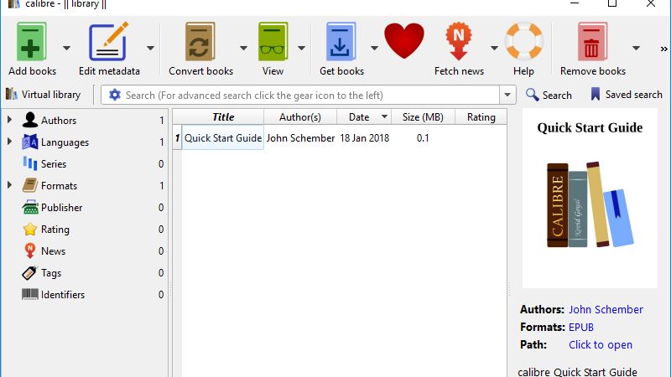Viewport: 671px width, 377px height.
Task: Open the Add books dropdown arrow
Action: [x=66, y=48]
